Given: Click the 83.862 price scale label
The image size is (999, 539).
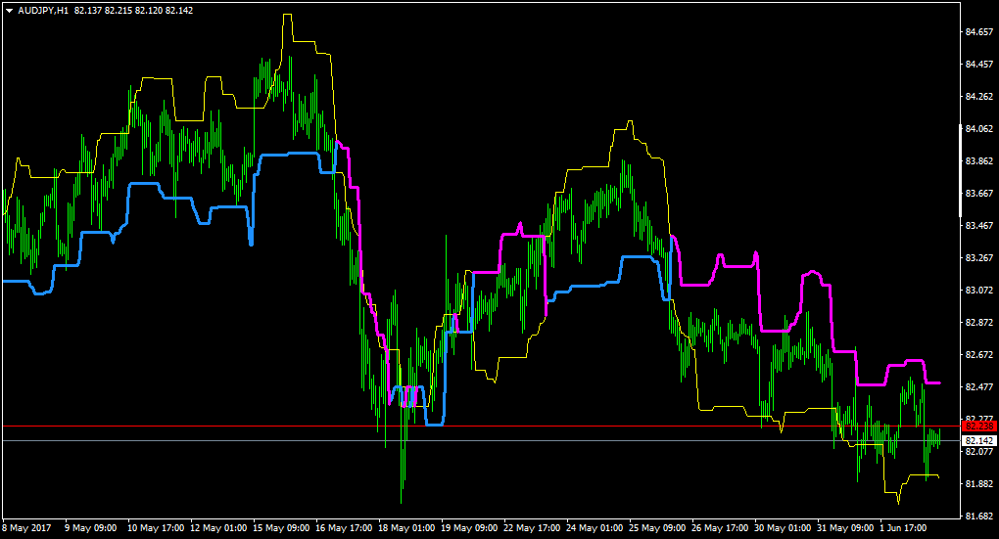Looking at the screenshot, I should coord(979,161).
